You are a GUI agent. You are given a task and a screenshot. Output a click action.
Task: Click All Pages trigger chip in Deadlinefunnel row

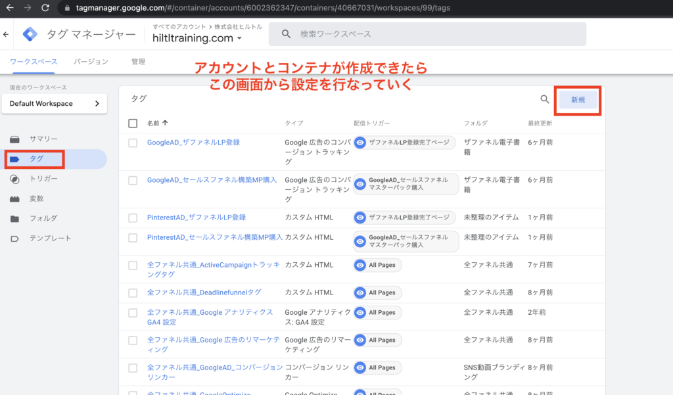pyautogui.click(x=378, y=293)
